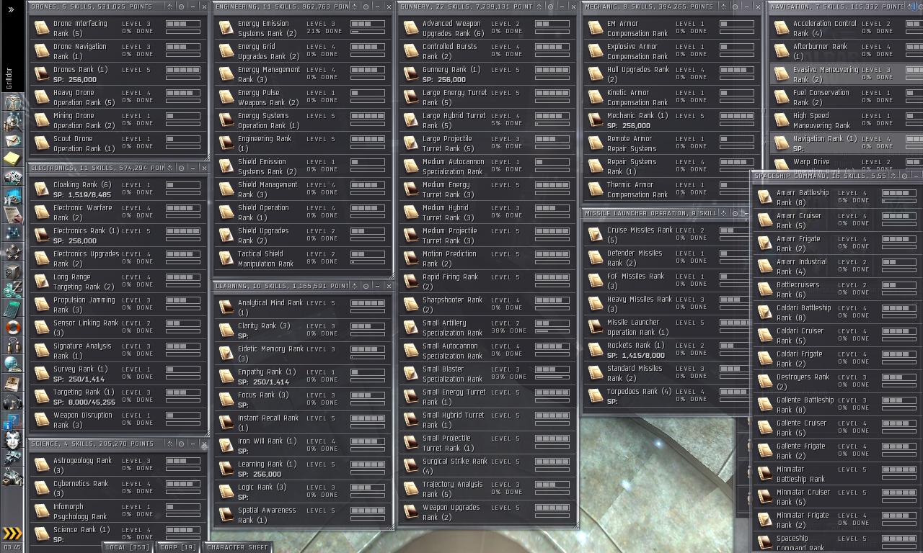Click the circle icon in the Gunnery window header
The image size is (923, 553).
click(x=550, y=6)
